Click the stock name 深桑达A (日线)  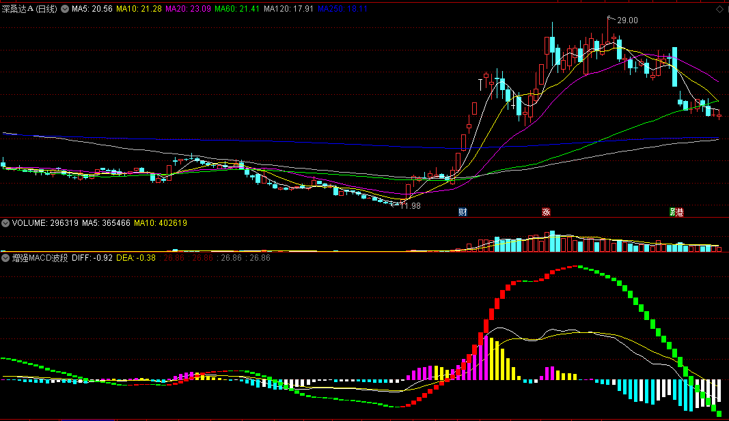[x=30, y=9]
